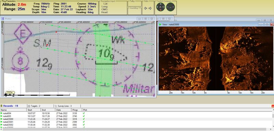Click the red alert icon right of records tabs
Viewport: 274px width, 131px height.
click(273, 106)
